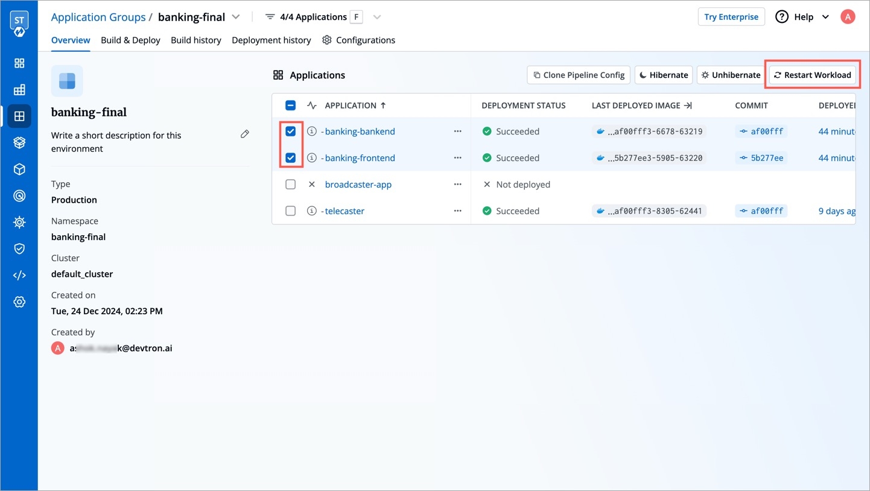The width and height of the screenshot is (870, 491).
Task: Open the security shield icon in sidebar
Action: [19, 249]
